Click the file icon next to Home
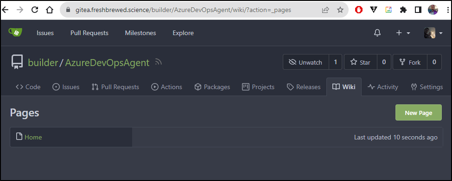The image size is (452, 181). [x=19, y=137]
